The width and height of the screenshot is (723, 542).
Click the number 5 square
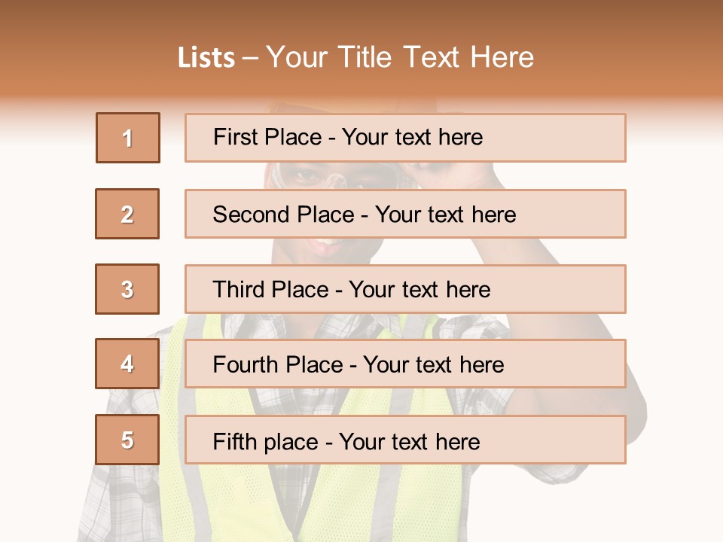point(127,440)
